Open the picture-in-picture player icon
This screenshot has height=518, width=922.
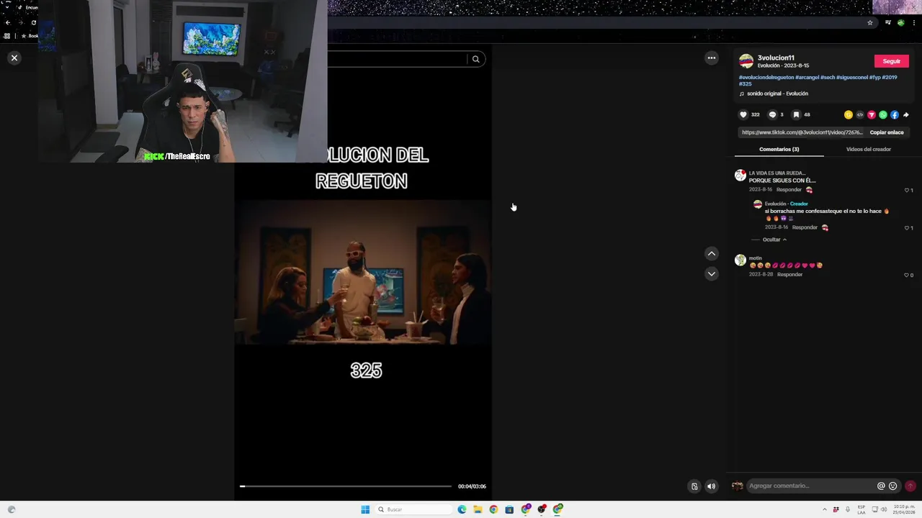[x=694, y=486]
